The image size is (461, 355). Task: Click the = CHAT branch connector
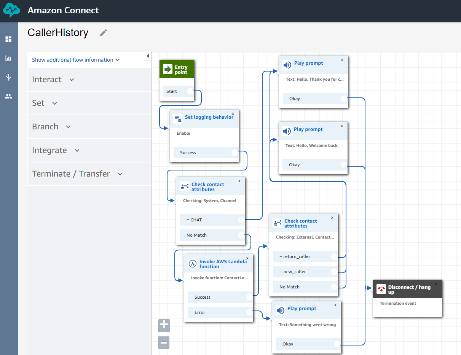point(241,220)
